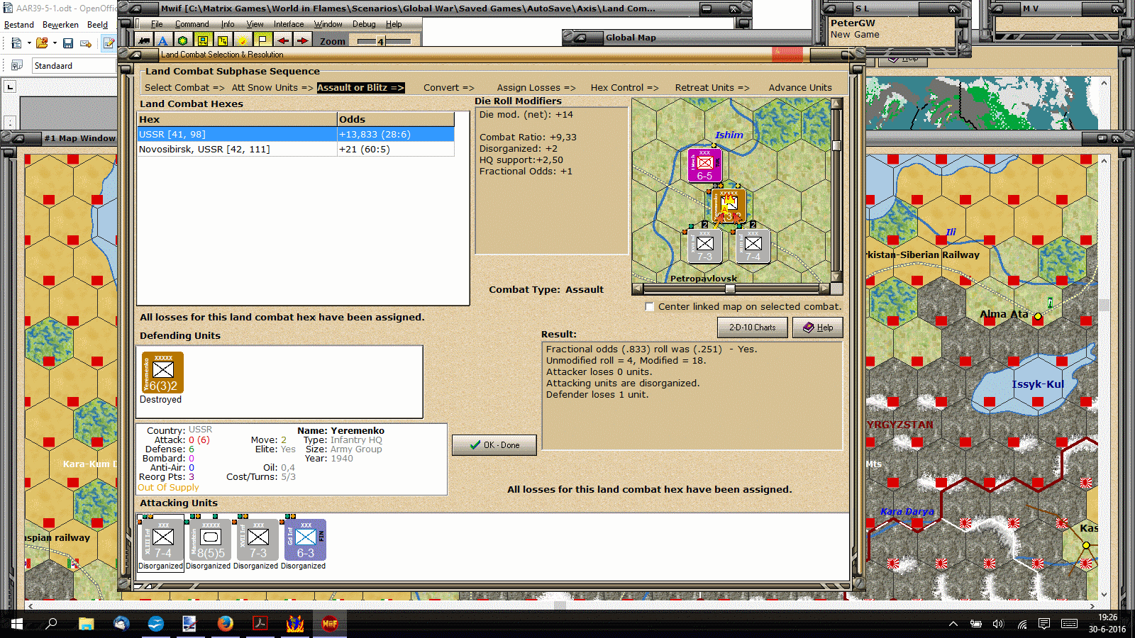1135x638 pixels.
Task: Click the locomotive train toolbar icon
Action: point(144,40)
